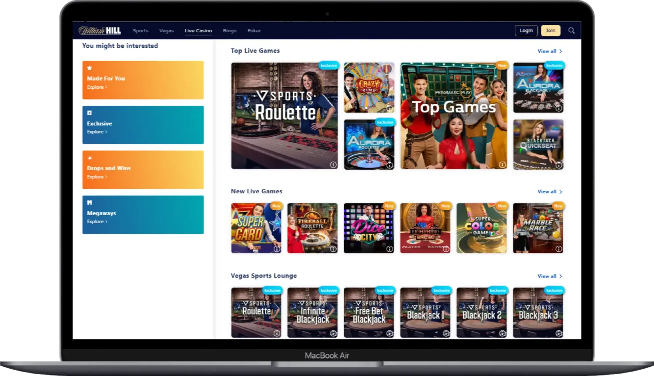Open info icon on Aurora Blackjack tile

tap(559, 108)
